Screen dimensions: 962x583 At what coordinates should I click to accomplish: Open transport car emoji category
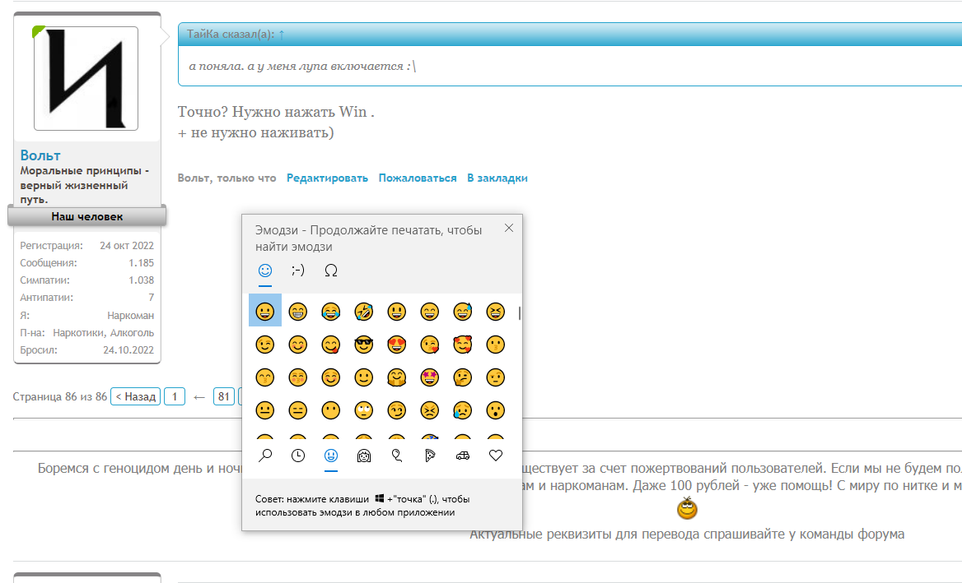pos(463,456)
